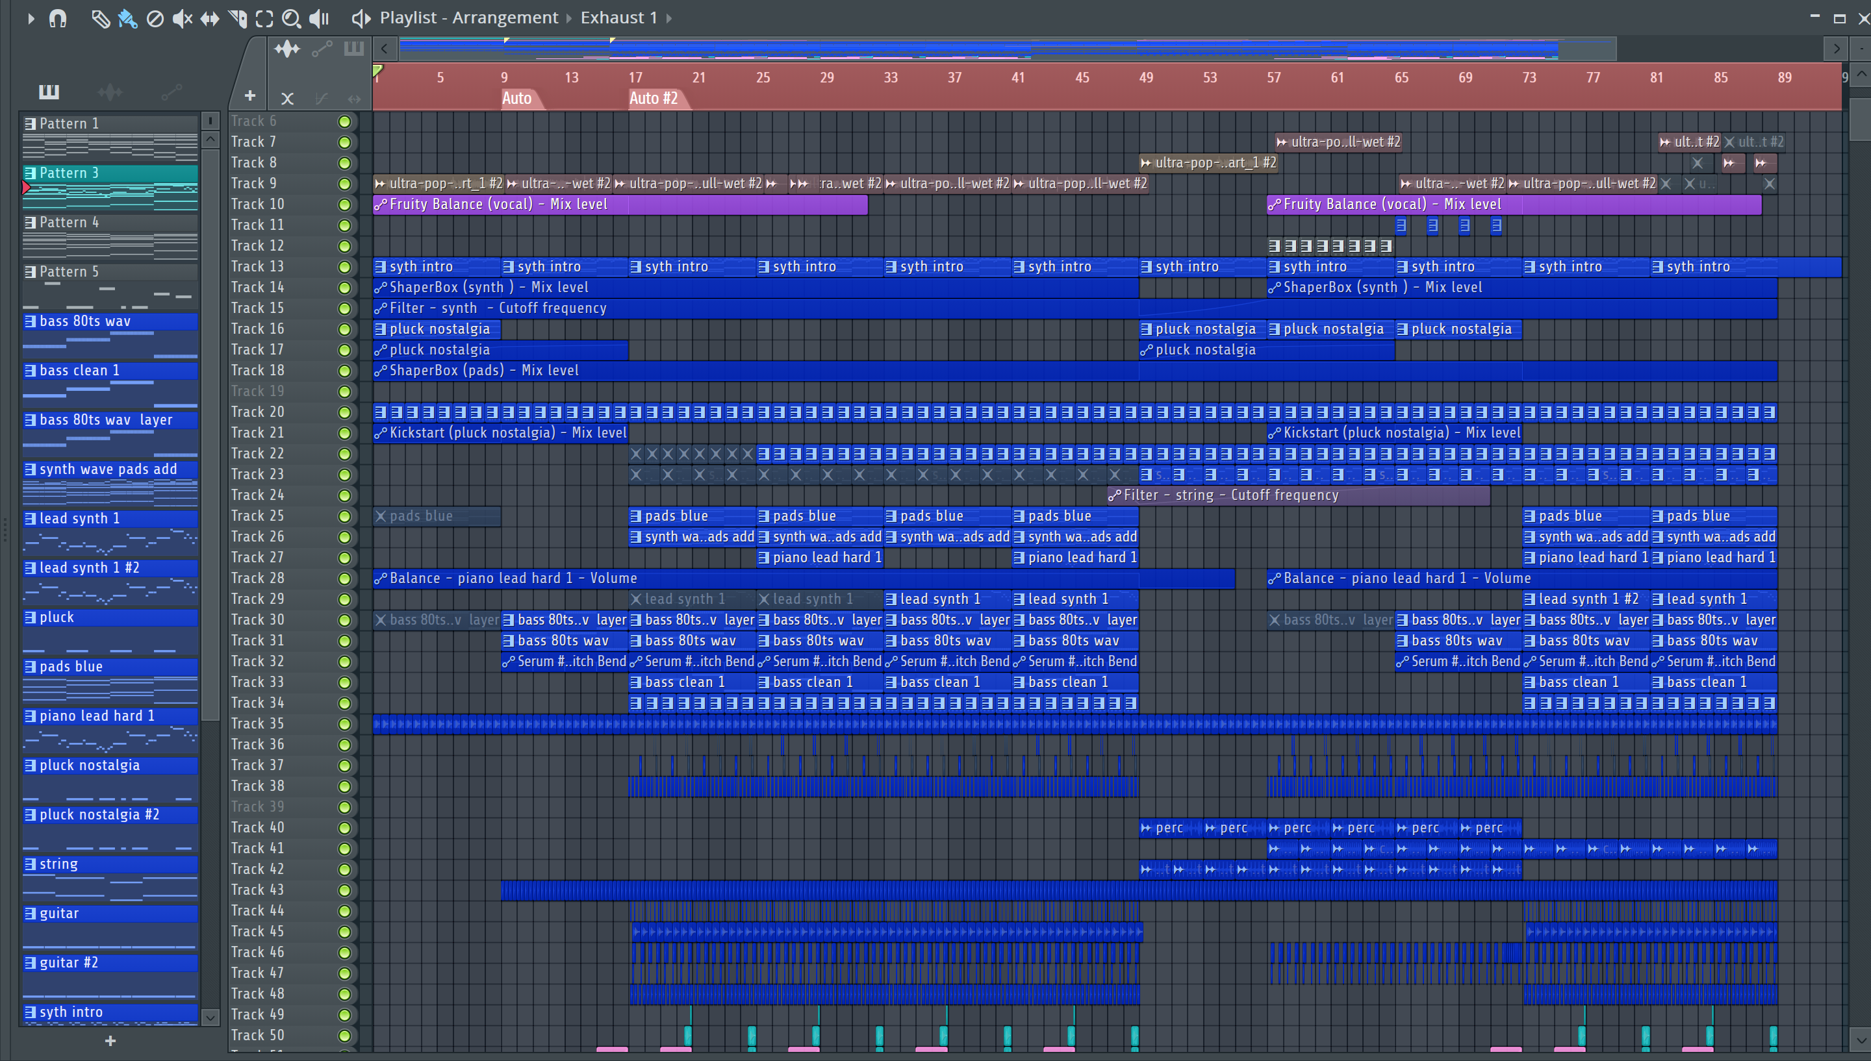This screenshot has height=1061, width=1871.
Task: Select the Draw pencil tool
Action: click(100, 18)
